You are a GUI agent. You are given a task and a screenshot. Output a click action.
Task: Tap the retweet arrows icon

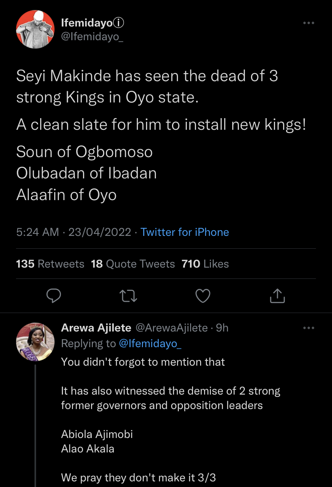(129, 296)
